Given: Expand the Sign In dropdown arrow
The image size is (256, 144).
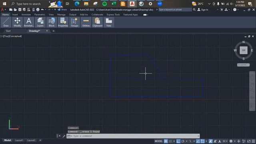Looking at the screenshot, I should (218, 10).
